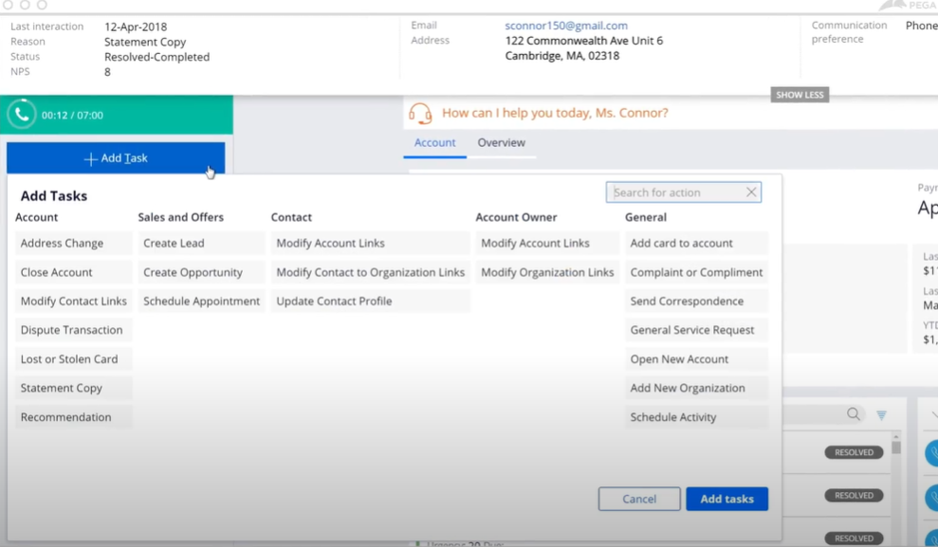Image resolution: width=938 pixels, height=547 pixels.
Task: Click the phone call timer icon
Action: 22,114
